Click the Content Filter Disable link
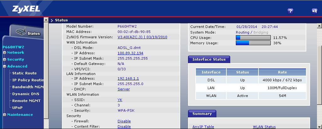 point(124,126)
